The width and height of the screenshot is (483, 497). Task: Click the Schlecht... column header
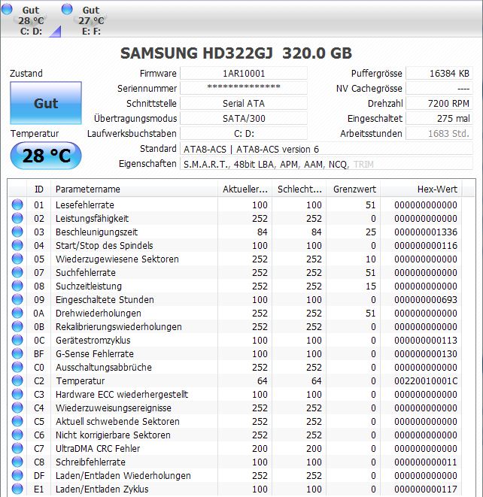(299, 189)
